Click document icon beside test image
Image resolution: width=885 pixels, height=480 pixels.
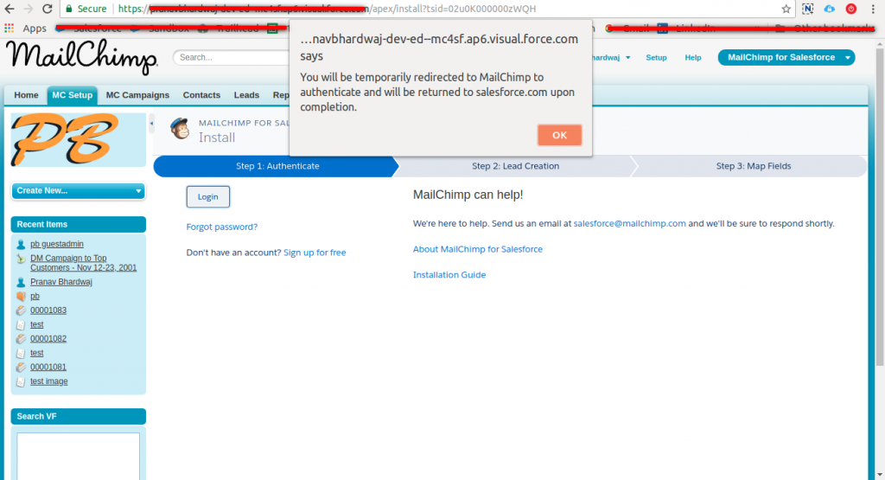click(21, 381)
